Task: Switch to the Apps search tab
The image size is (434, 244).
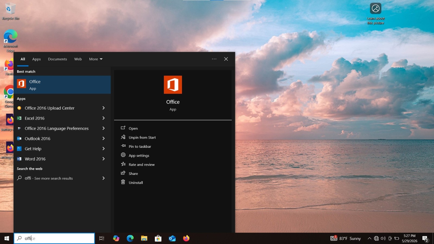Action: 36,59
